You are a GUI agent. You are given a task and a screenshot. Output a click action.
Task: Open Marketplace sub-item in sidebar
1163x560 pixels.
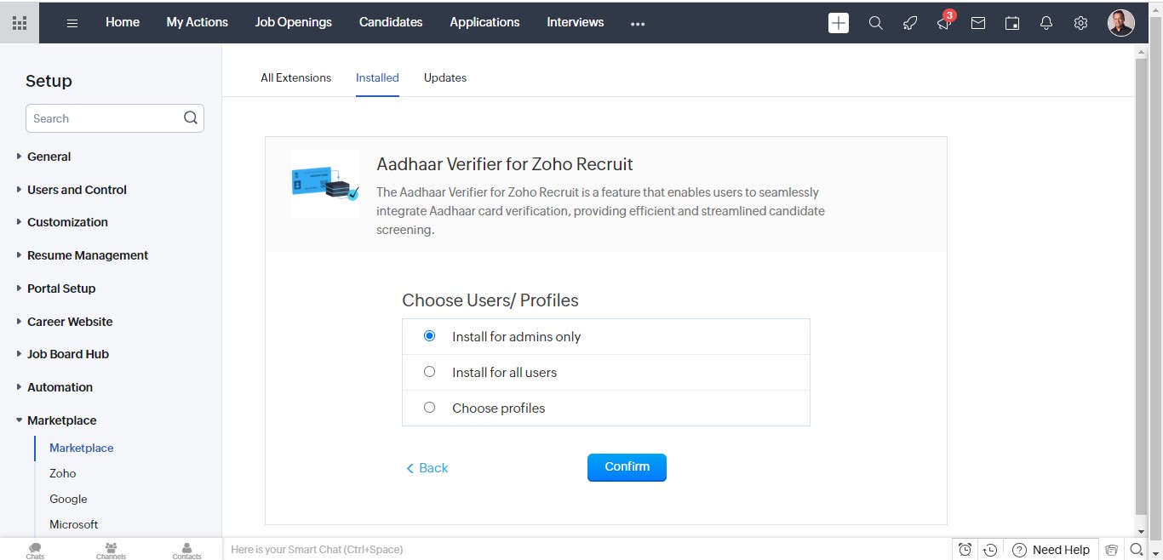click(x=82, y=448)
